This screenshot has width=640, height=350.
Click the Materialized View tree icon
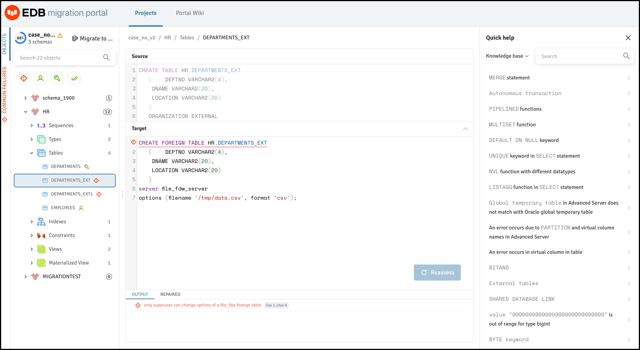[x=41, y=263]
